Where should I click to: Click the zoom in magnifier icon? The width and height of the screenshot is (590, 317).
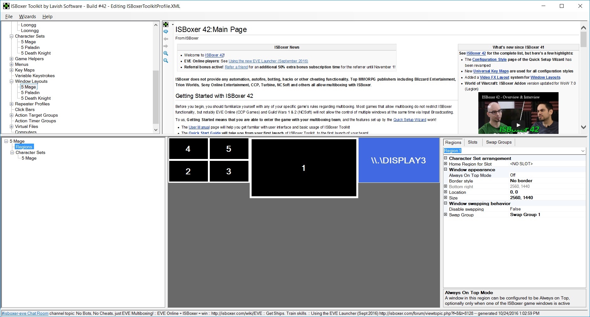click(166, 53)
